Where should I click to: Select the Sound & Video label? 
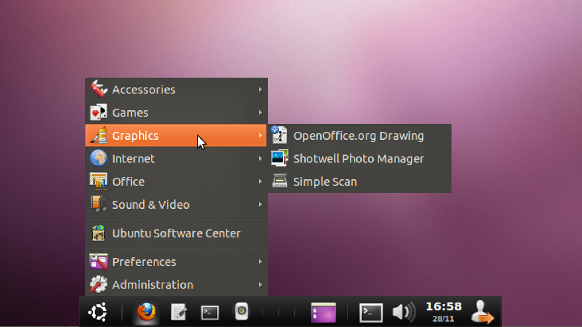(x=151, y=205)
